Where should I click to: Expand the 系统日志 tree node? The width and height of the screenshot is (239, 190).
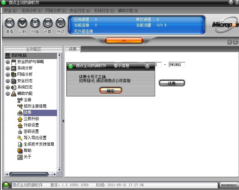pyautogui.click(x=8, y=87)
